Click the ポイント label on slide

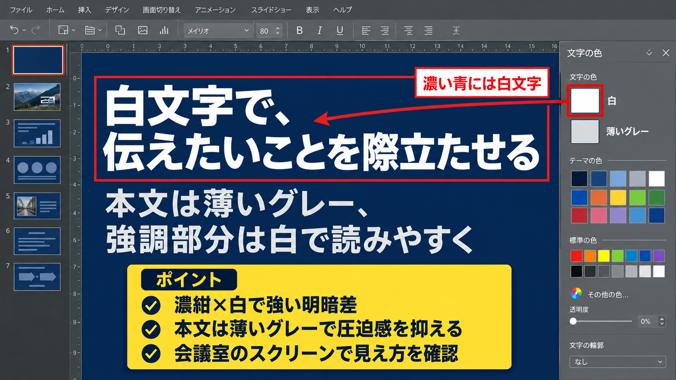tap(189, 279)
